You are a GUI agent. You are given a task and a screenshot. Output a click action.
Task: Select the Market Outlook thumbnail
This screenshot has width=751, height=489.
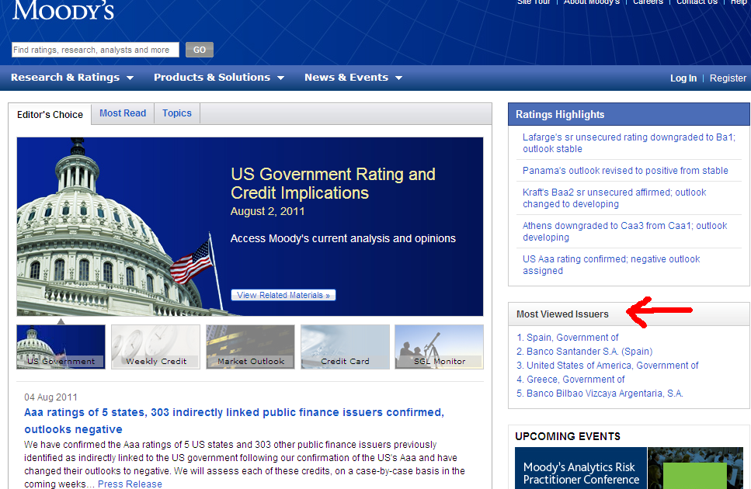251,347
